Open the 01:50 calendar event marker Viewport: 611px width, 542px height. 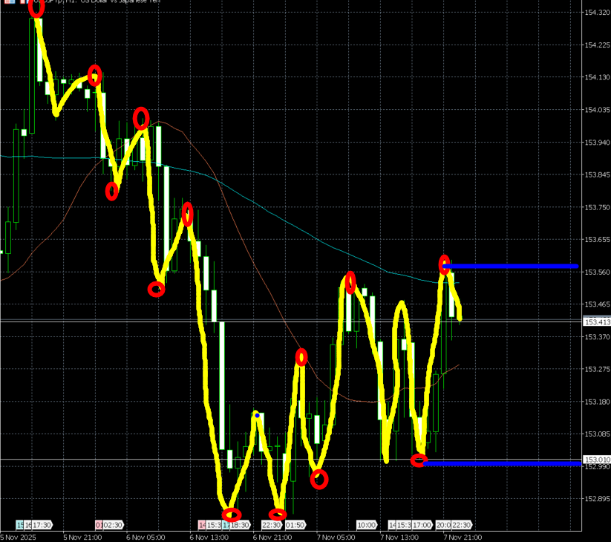(294, 525)
